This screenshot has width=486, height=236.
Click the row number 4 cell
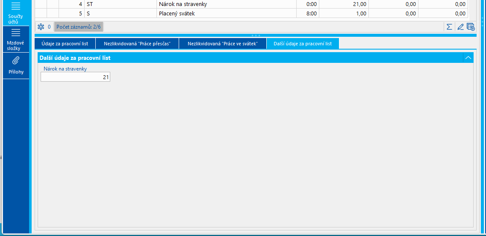point(71,4)
